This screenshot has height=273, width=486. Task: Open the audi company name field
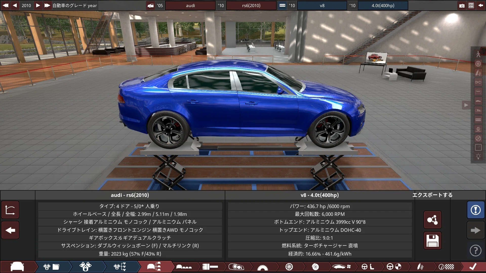190,6
